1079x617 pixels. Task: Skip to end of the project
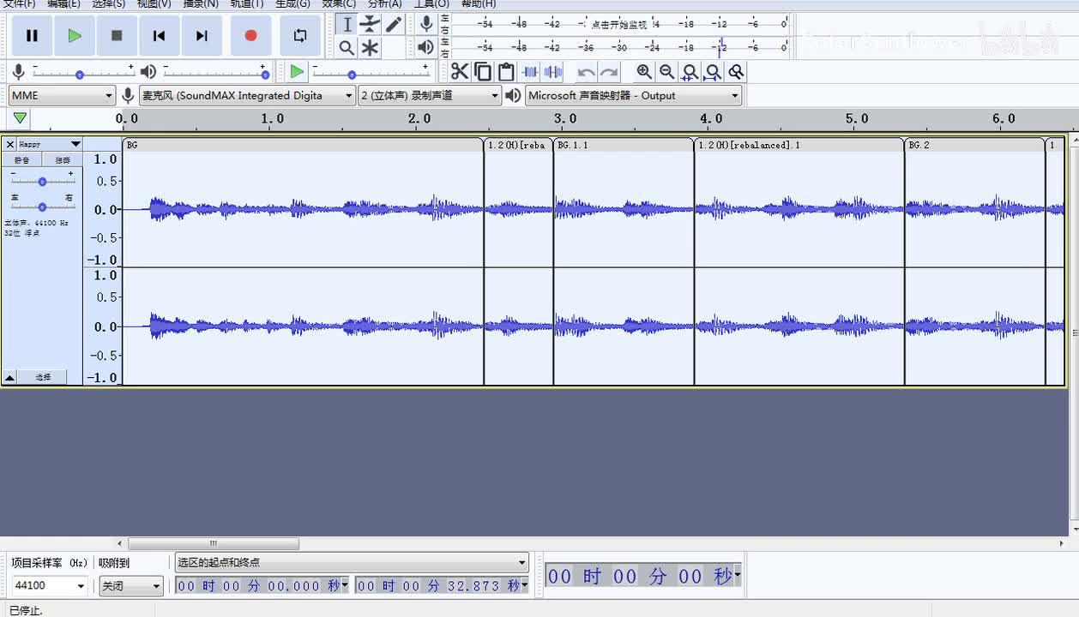[x=202, y=35]
